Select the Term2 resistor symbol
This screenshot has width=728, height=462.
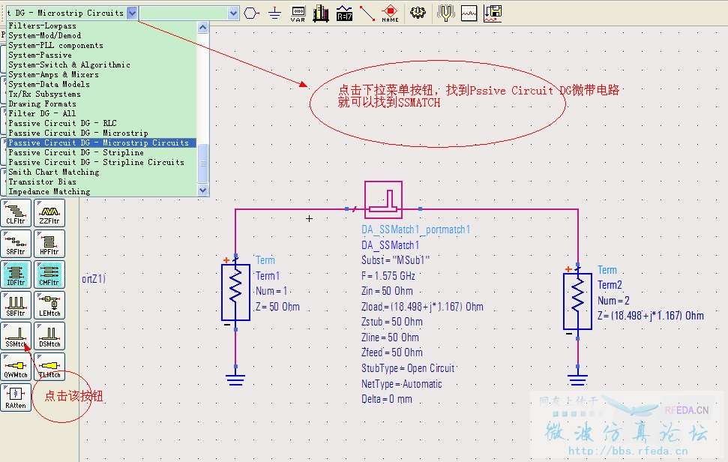point(577,301)
